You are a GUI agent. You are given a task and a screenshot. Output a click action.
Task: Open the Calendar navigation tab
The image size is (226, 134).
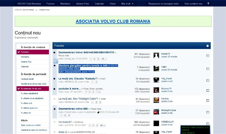(99, 4)
